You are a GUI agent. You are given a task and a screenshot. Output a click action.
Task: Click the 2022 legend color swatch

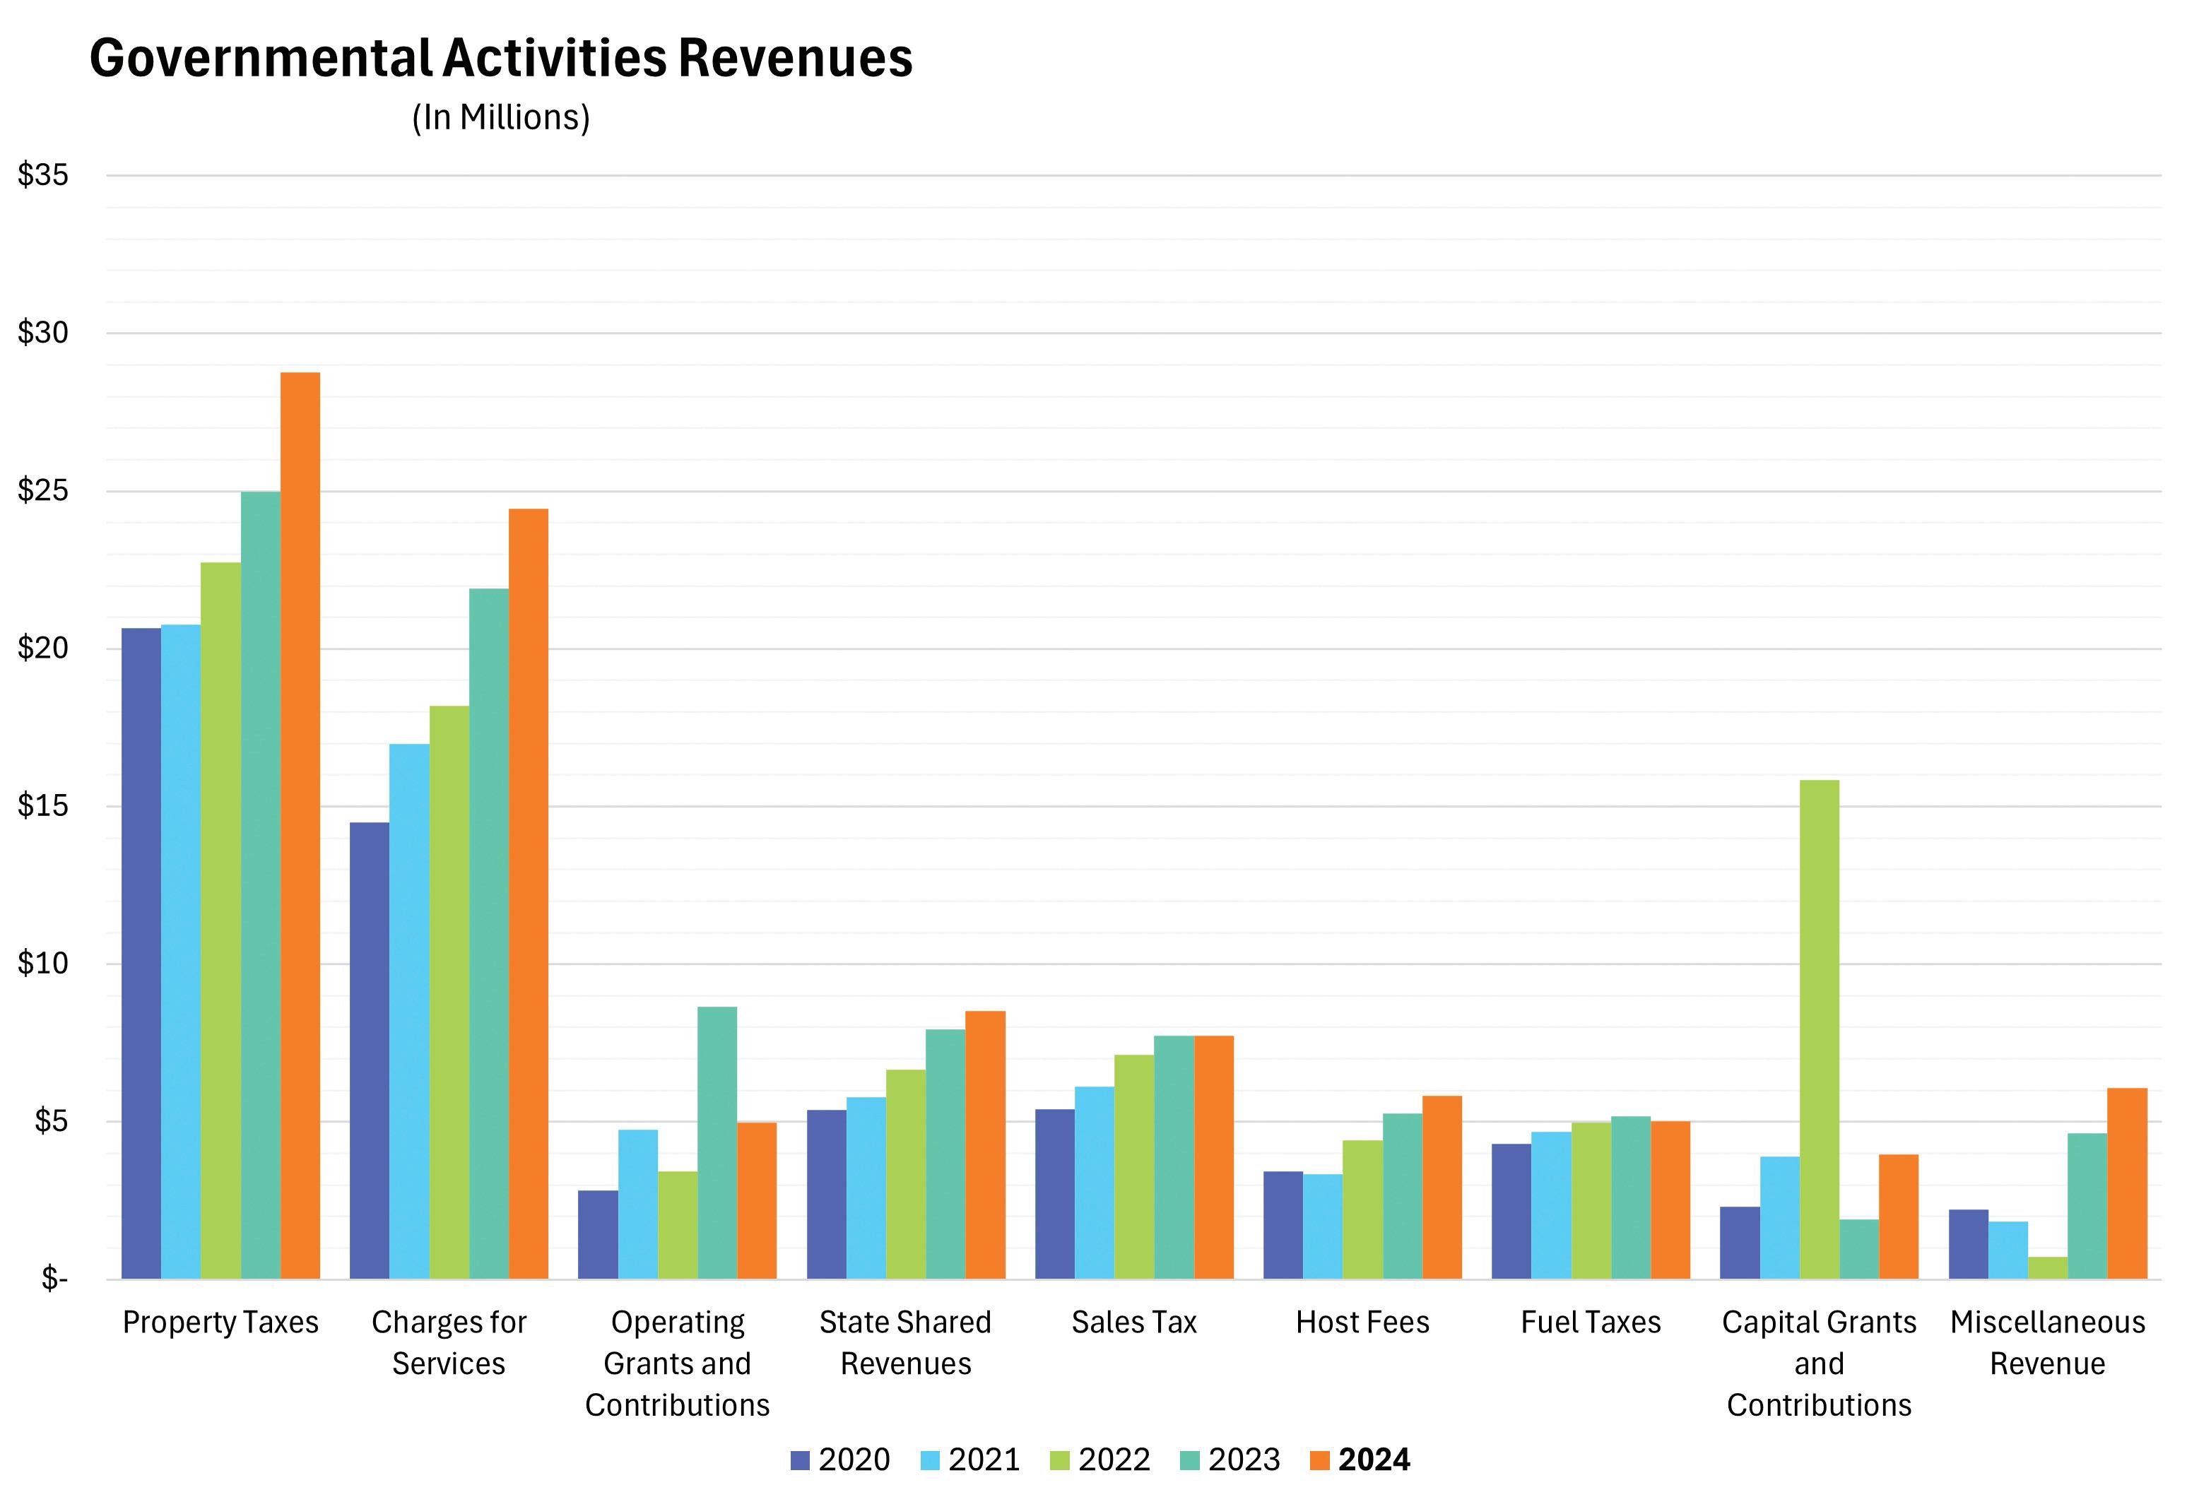1059,1461
